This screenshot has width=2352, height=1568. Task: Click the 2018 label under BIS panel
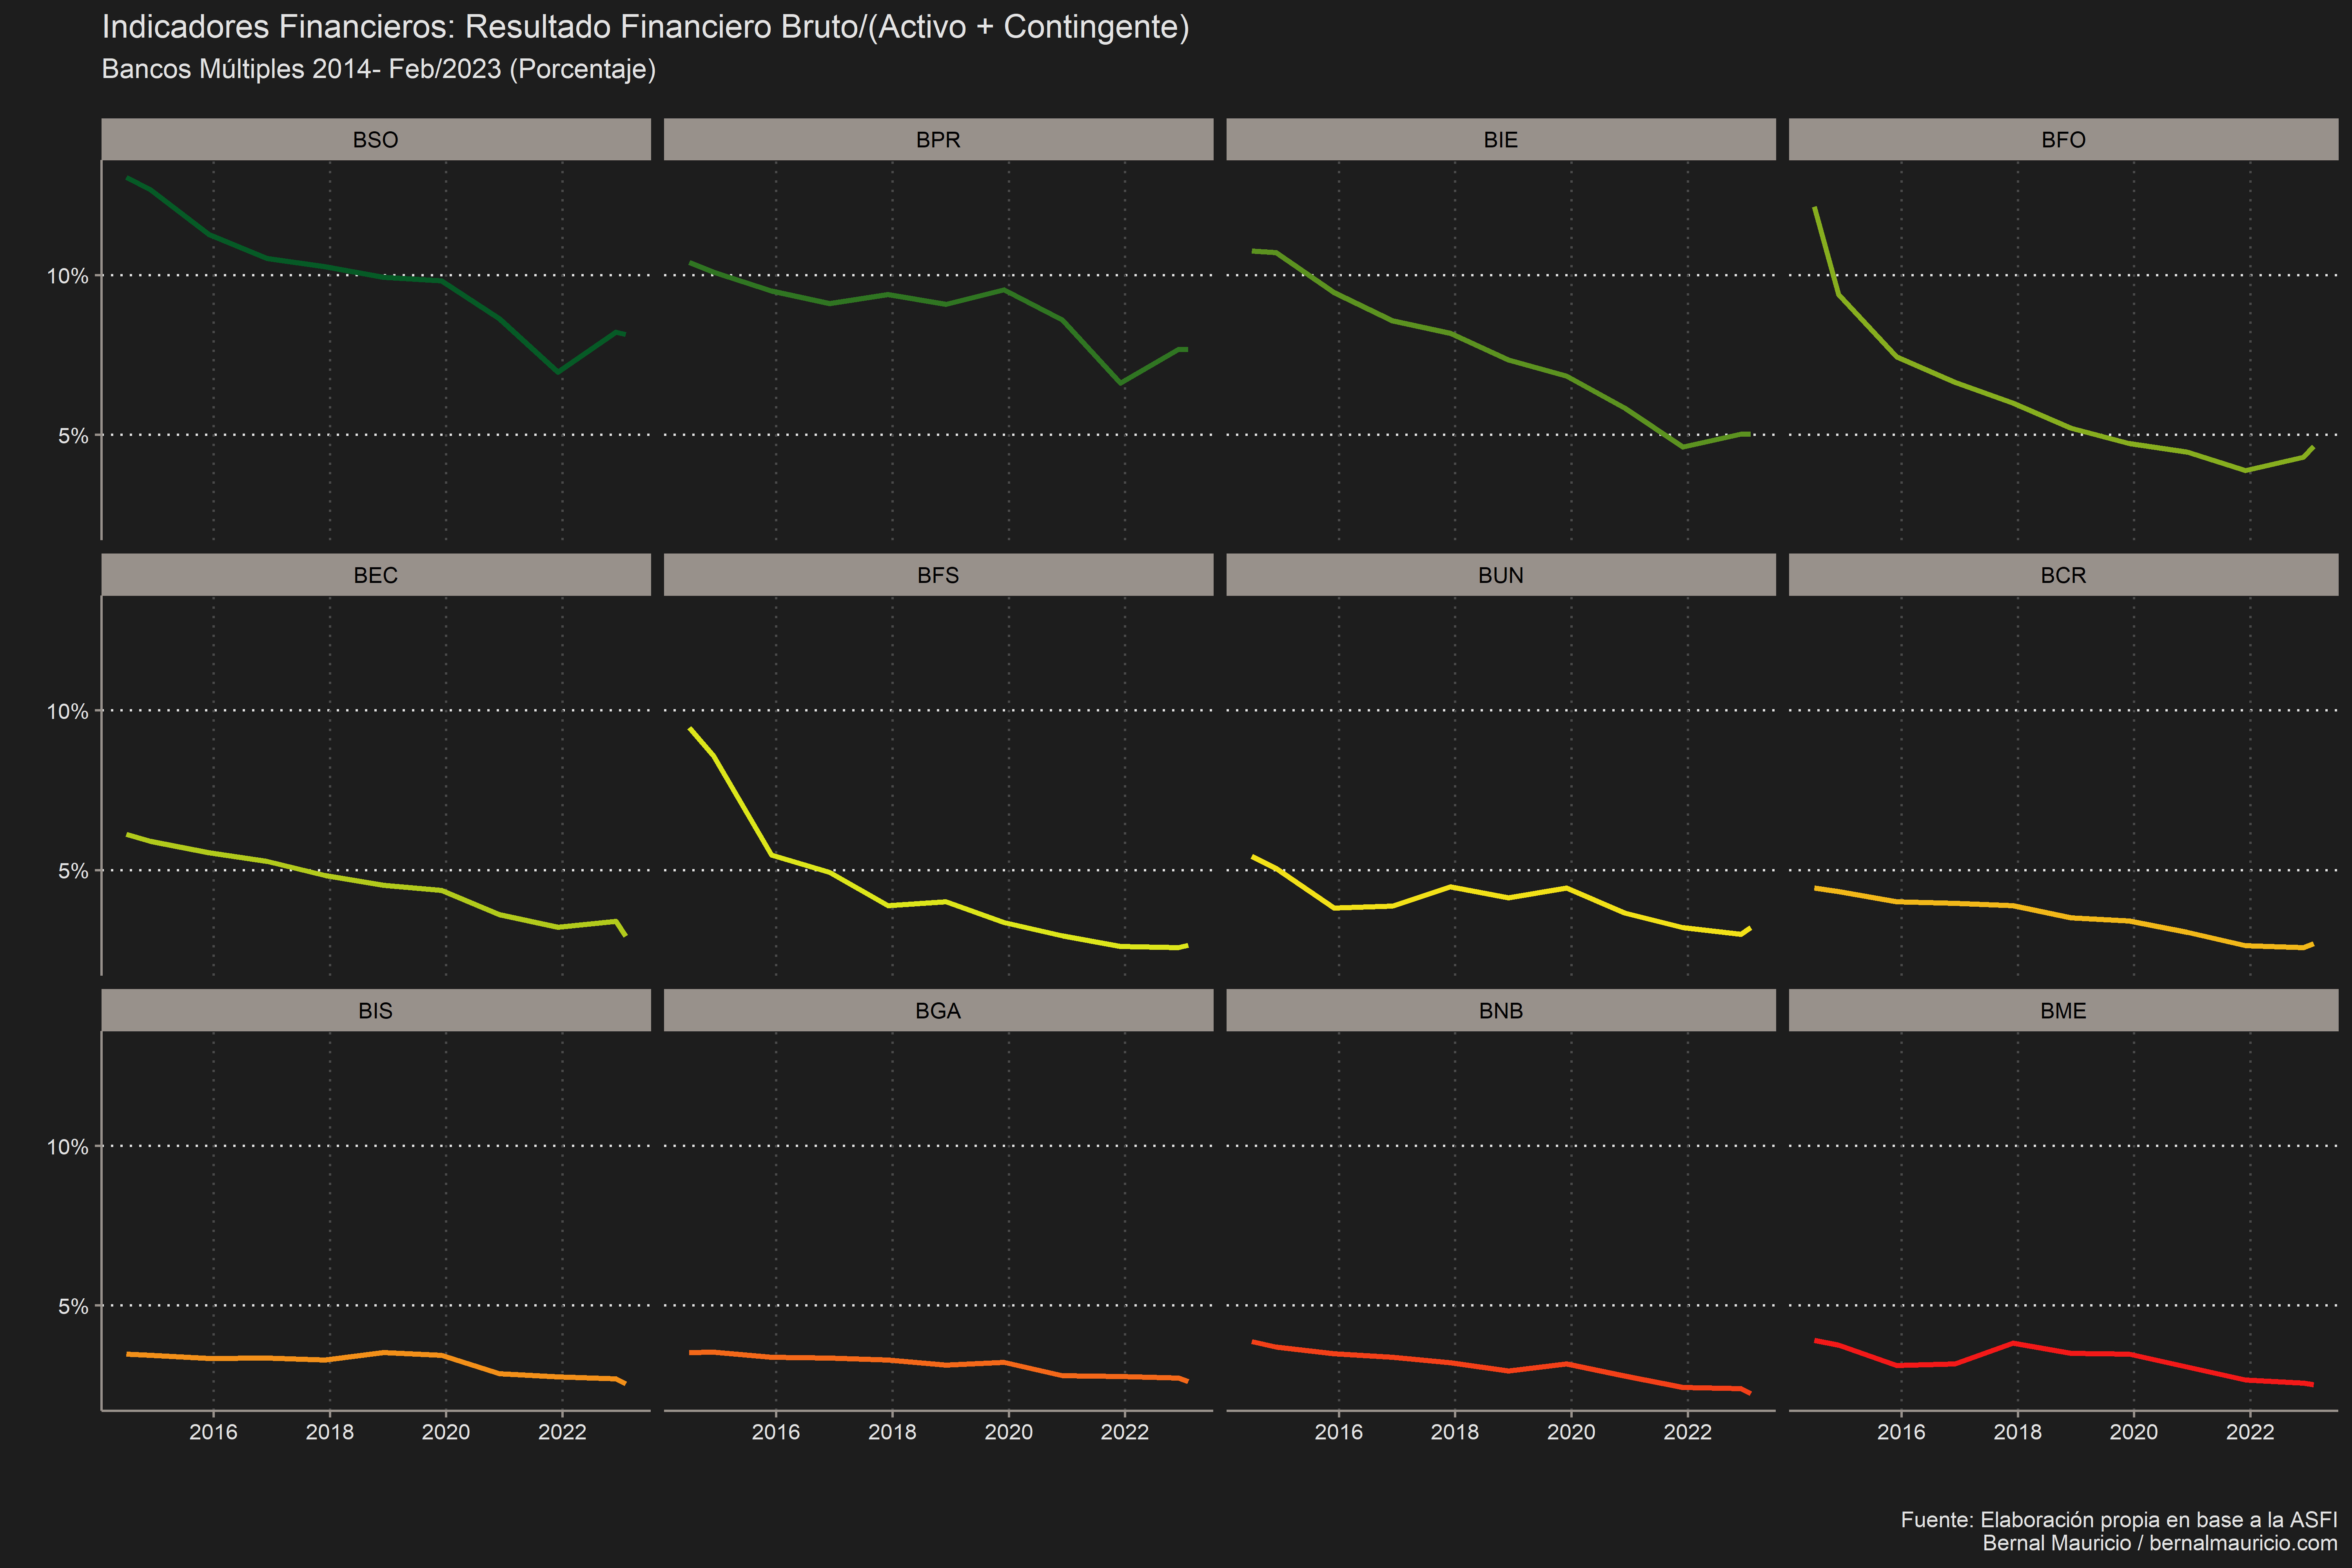pyautogui.click(x=330, y=1432)
